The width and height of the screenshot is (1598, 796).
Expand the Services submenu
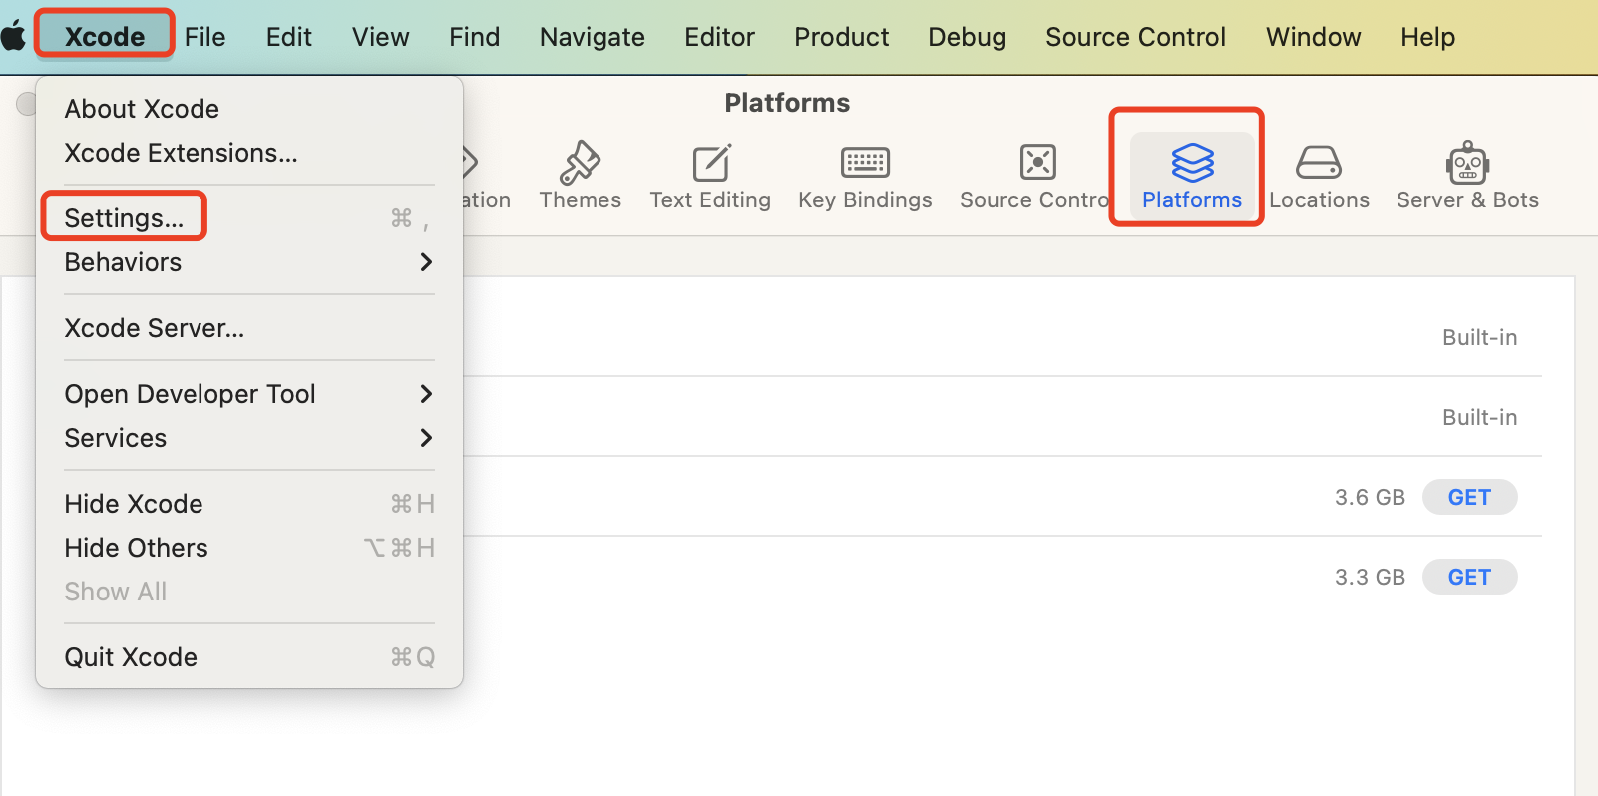coord(248,438)
